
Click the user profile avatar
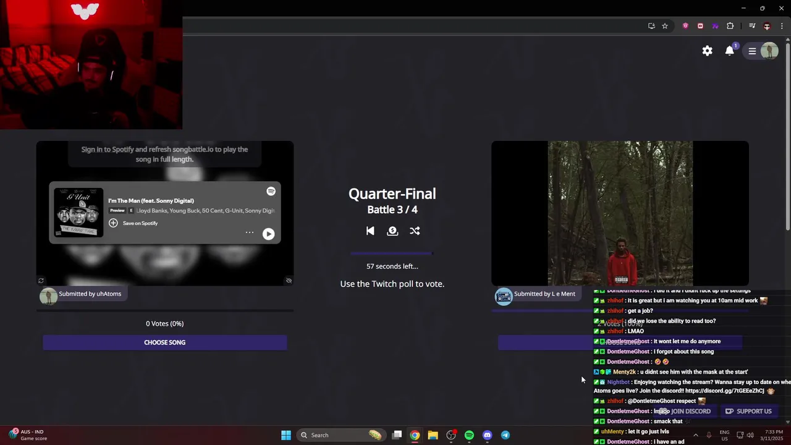pyautogui.click(x=769, y=51)
